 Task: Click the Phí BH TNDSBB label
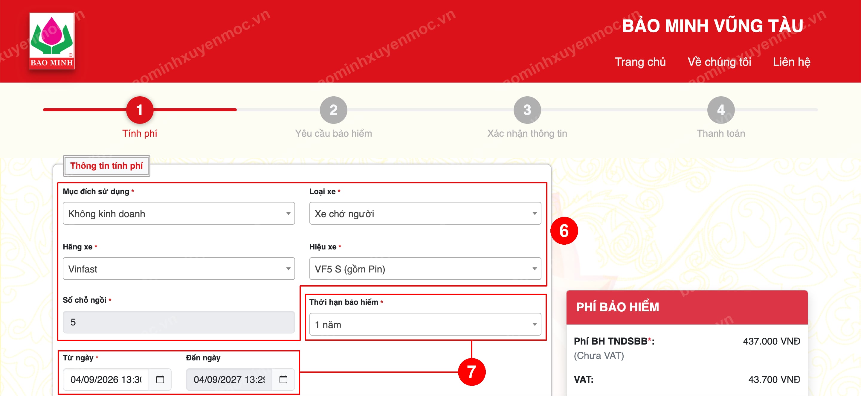coord(614,341)
